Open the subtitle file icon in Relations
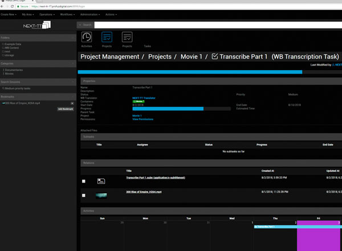 (101, 181)
